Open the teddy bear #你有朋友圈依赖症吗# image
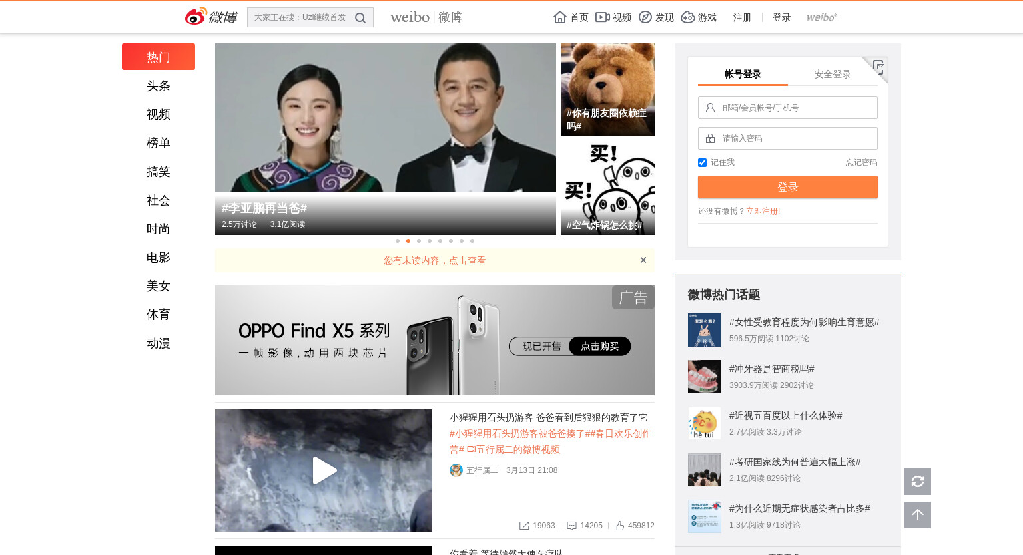Image resolution: width=1023 pixels, height=555 pixels. coord(608,90)
